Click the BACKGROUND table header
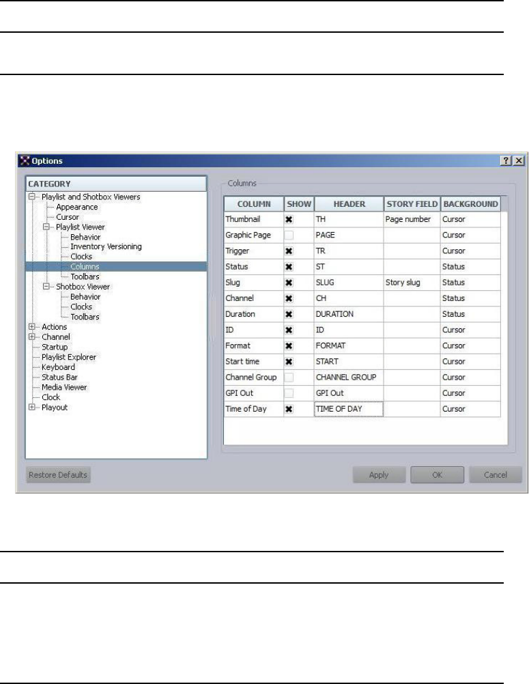Image resolution: width=529 pixels, height=684 pixels. point(470,203)
